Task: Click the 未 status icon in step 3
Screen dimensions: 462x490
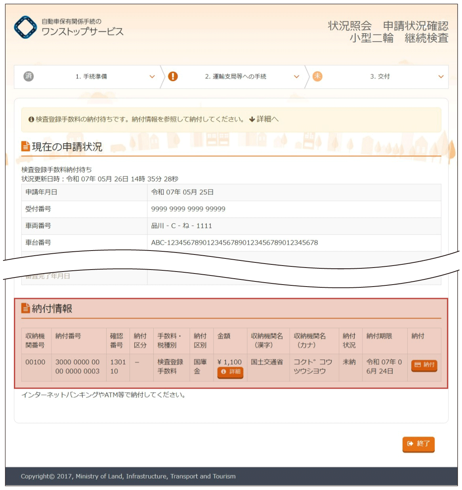Action: 317,76
